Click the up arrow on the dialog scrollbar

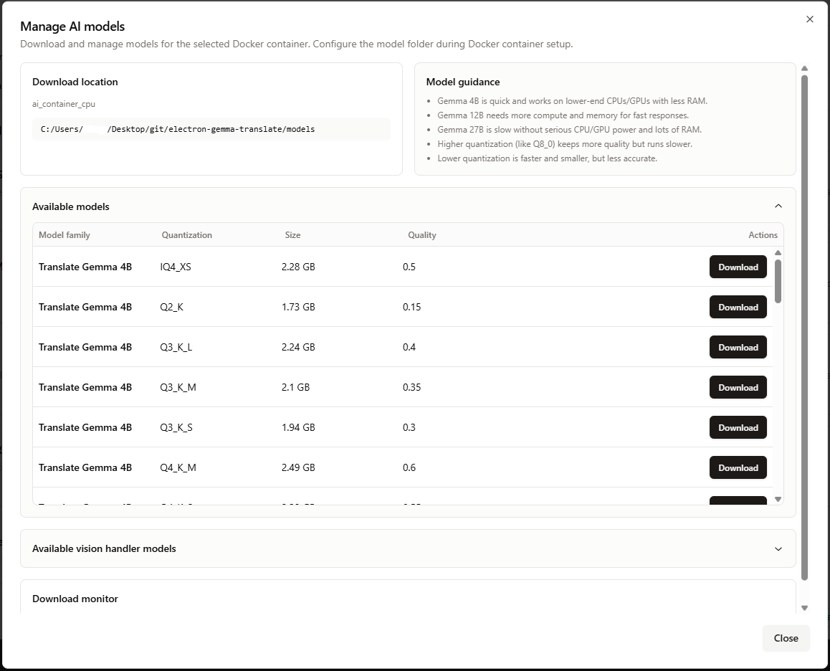[804, 68]
